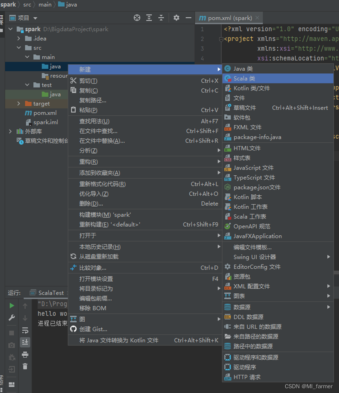Collapse the src folder node
The height and width of the screenshot is (393, 339).
[x=18, y=47]
